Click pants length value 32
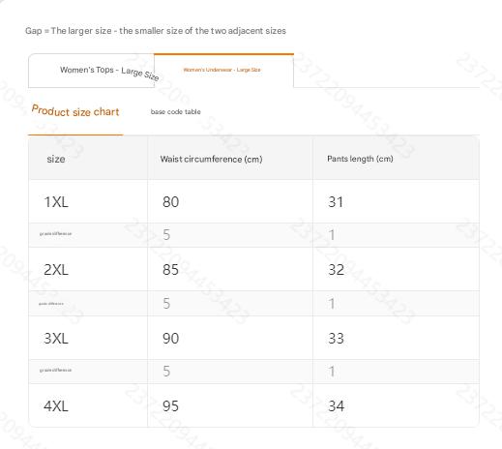This screenshot has width=502, height=449. 336,270
